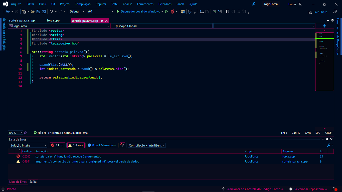Open the Compilação + IntelliSense dropdown
342x192 pixels.
click(147, 145)
